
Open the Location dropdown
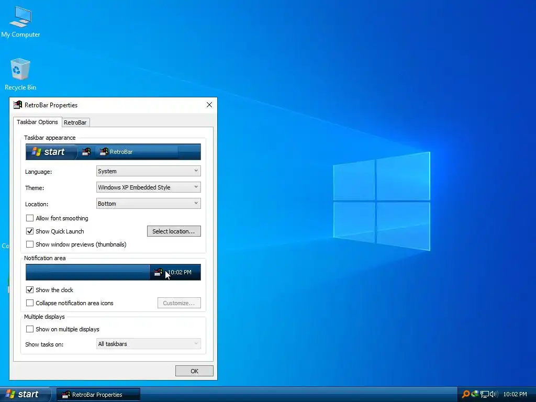(x=148, y=204)
